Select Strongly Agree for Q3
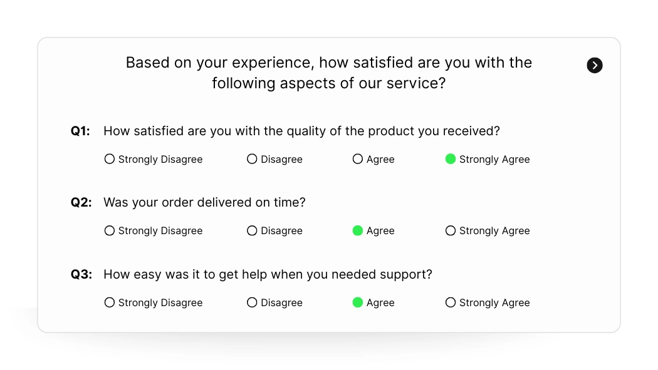Viewport: 658px width, 370px height. click(450, 302)
